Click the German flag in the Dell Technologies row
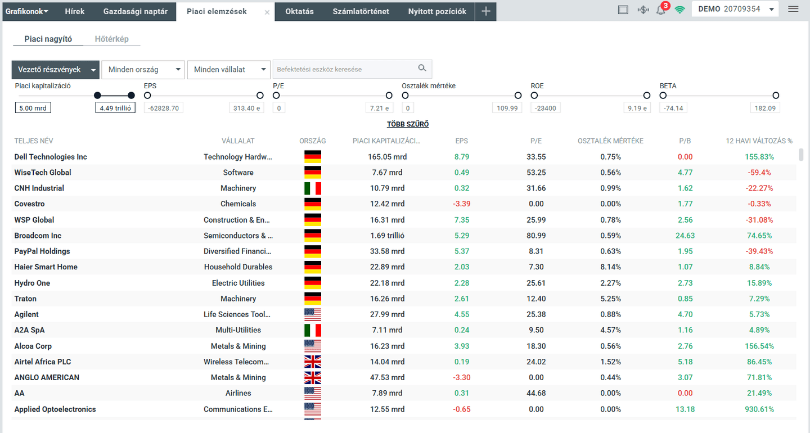The image size is (810, 433). pyautogui.click(x=313, y=157)
